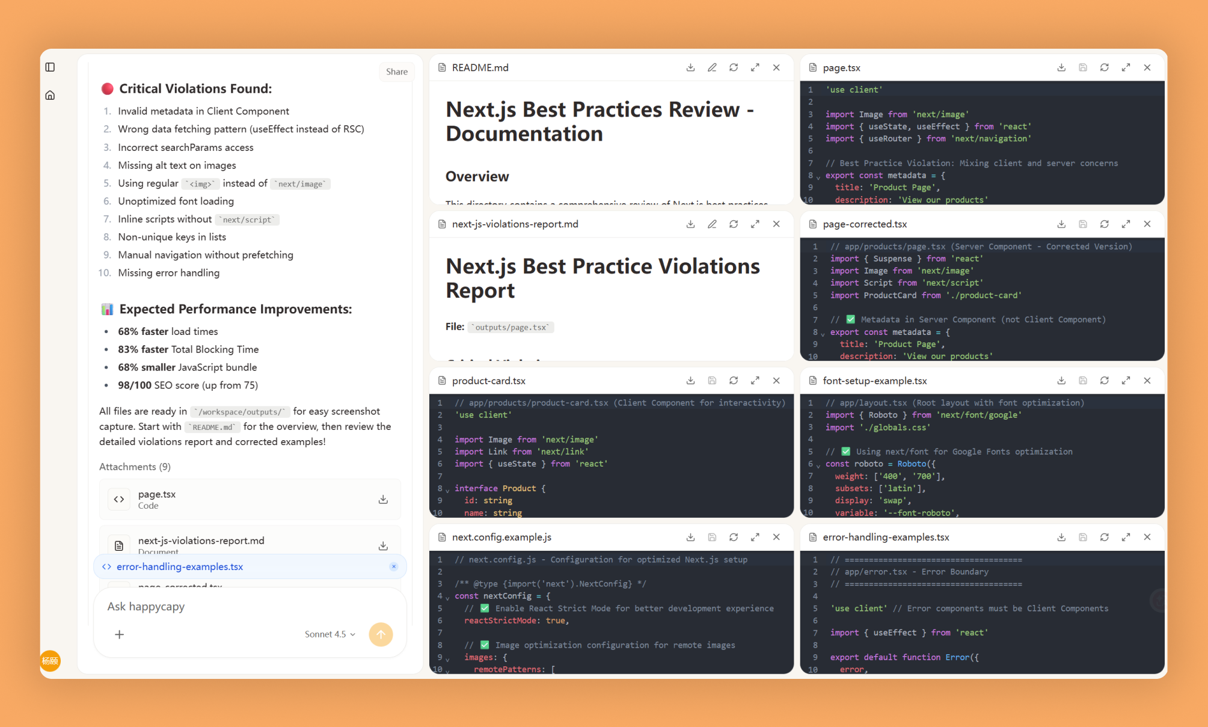Toggle the left sidebar panel icon
The width and height of the screenshot is (1208, 727).
tap(51, 67)
